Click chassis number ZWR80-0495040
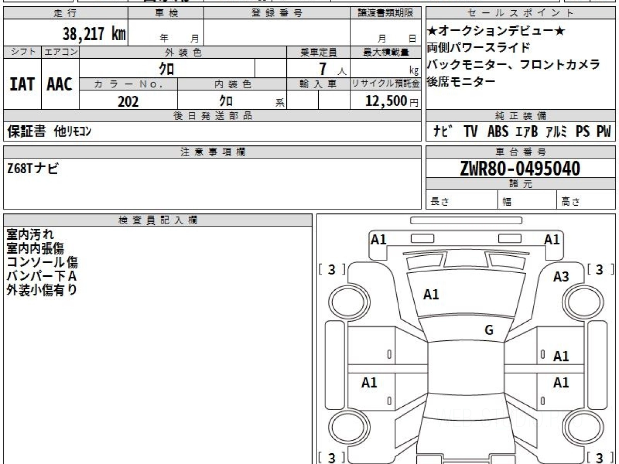The height and width of the screenshot is (464, 619). [x=520, y=169]
